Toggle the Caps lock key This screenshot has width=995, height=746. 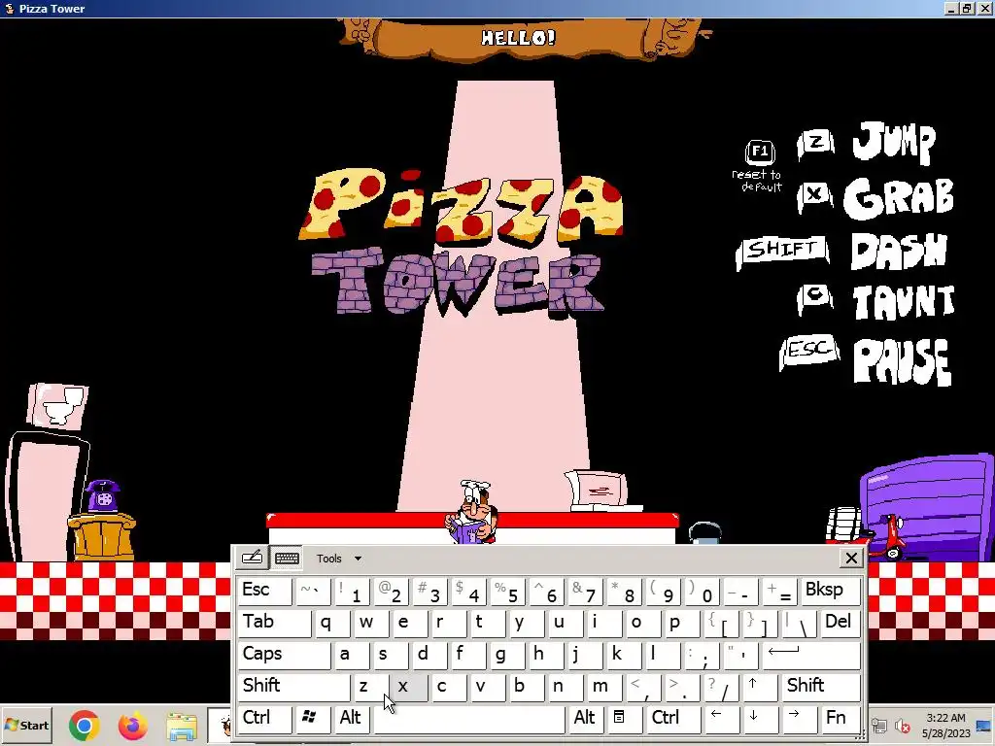click(x=285, y=655)
